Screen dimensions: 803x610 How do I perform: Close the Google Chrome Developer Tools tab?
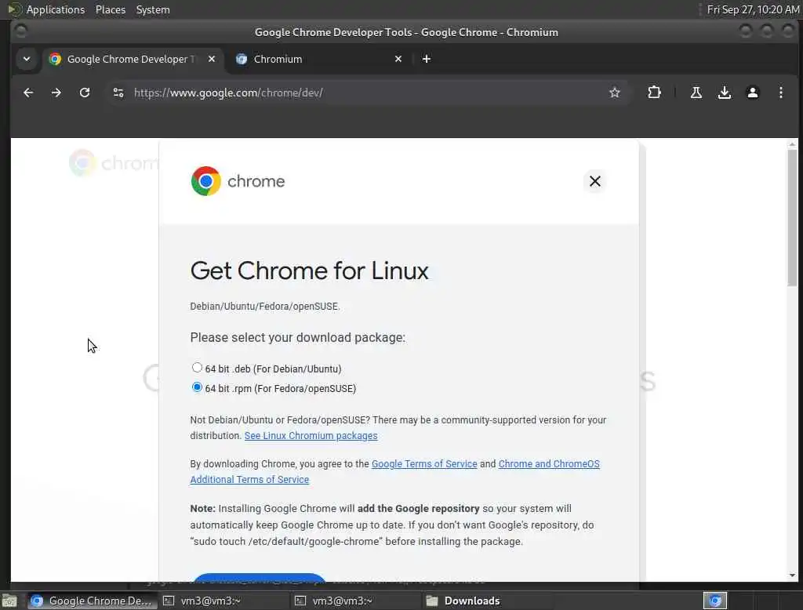(212, 59)
